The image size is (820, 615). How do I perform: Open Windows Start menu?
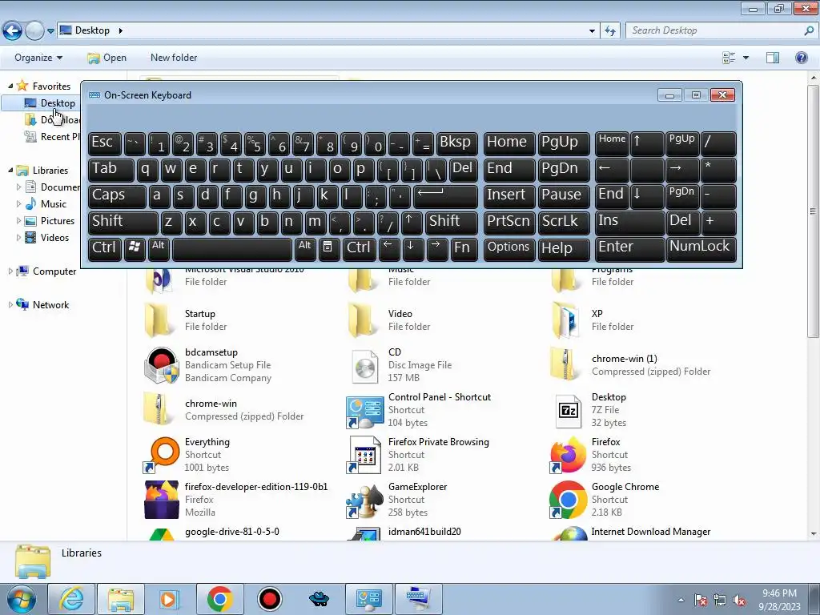(x=22, y=599)
